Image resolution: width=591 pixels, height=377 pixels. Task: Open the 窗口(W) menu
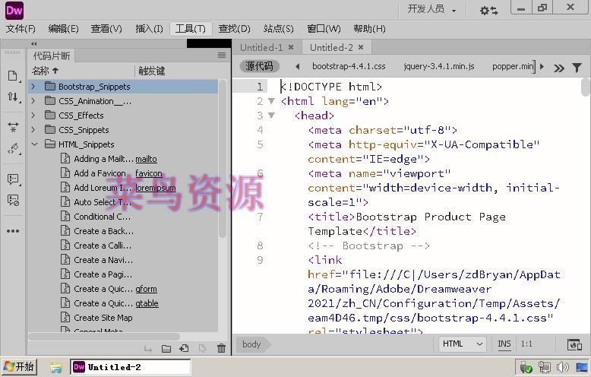(x=324, y=29)
